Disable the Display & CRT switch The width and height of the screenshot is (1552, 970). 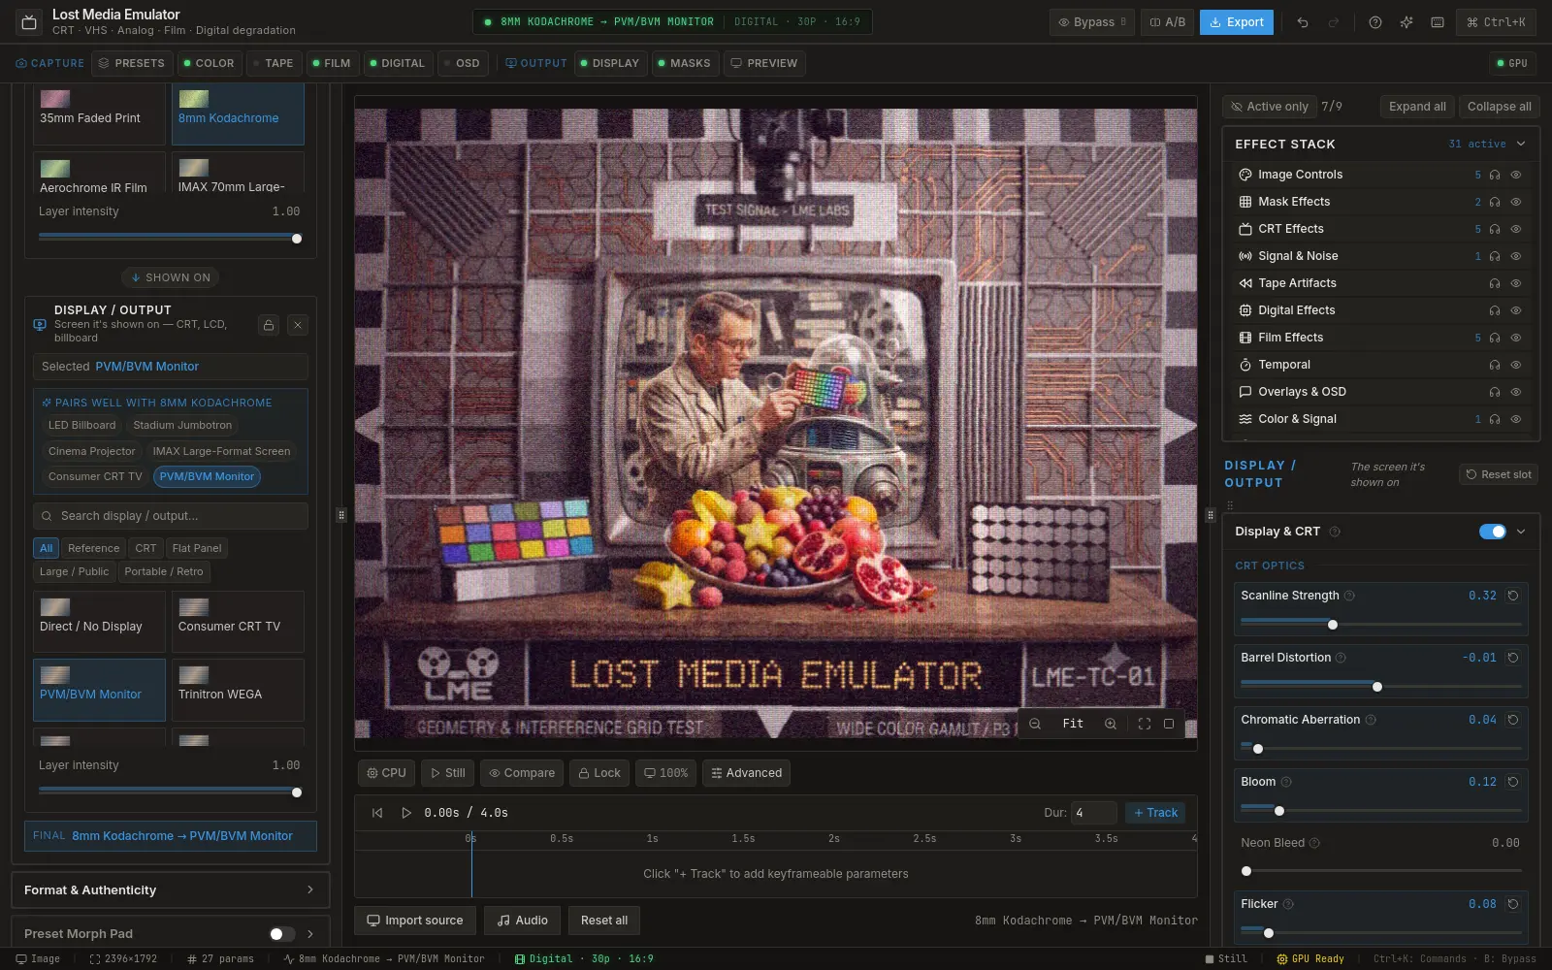1492,532
